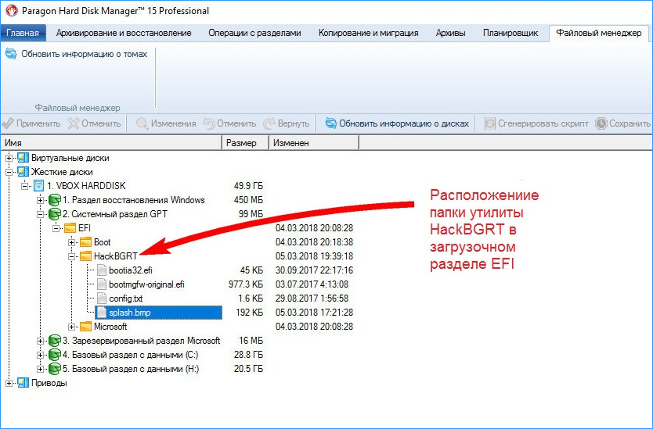Click the VBOX HARDDISK drive icon
653x429 pixels.
pyautogui.click(x=38, y=186)
